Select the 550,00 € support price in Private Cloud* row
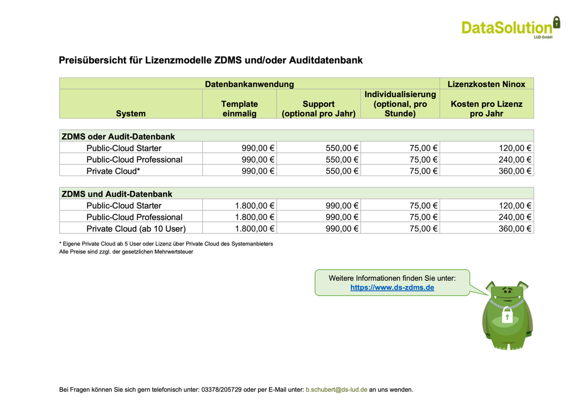 (x=342, y=171)
